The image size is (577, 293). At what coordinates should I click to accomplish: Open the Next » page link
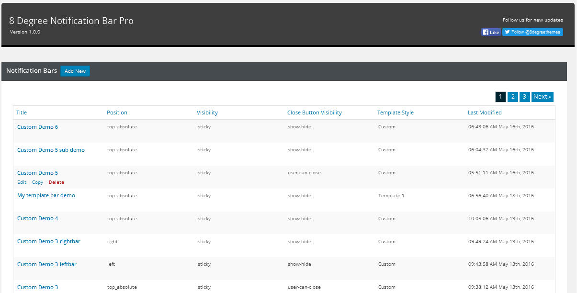tap(543, 97)
